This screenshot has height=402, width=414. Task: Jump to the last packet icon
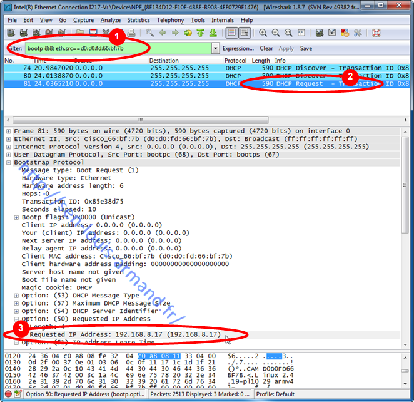[213, 33]
